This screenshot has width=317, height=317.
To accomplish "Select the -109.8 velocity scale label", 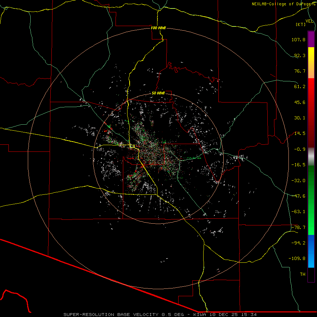I will point(298,258).
